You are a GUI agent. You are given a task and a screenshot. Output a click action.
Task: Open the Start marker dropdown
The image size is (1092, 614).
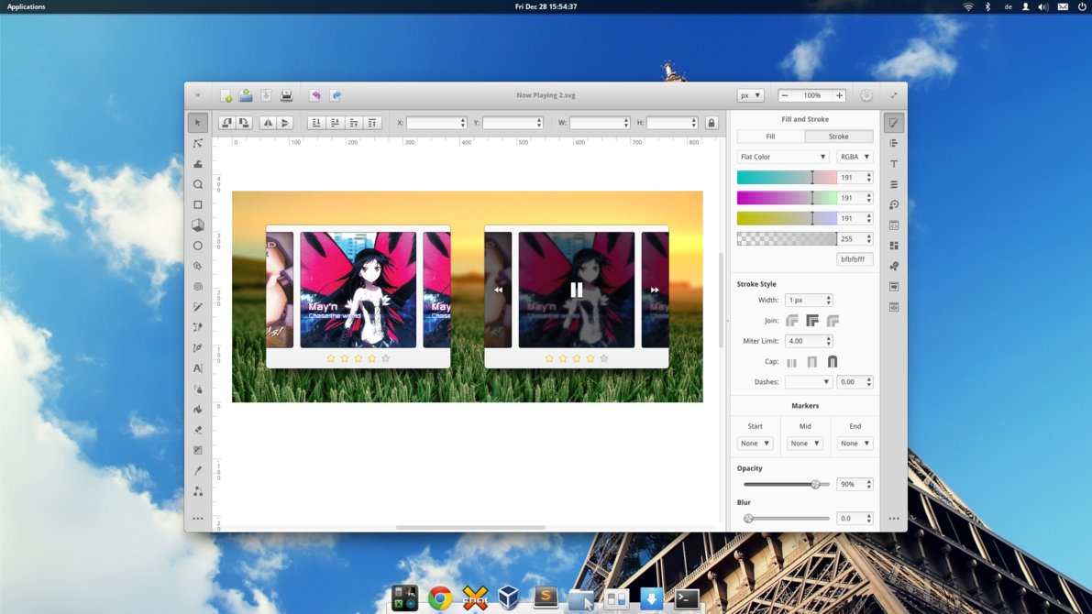click(x=755, y=443)
